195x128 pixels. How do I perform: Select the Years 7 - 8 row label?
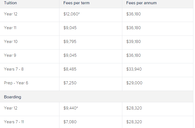[x=14, y=69]
